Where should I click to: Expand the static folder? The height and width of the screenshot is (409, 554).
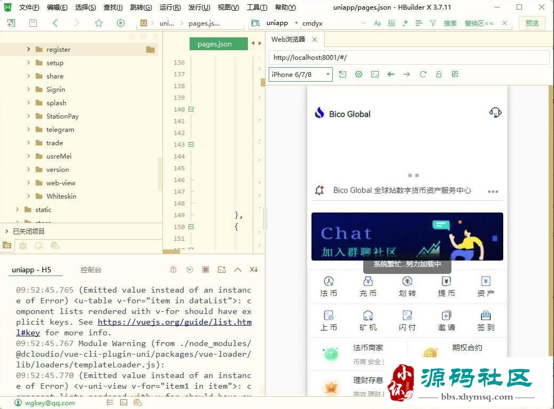pos(17,209)
